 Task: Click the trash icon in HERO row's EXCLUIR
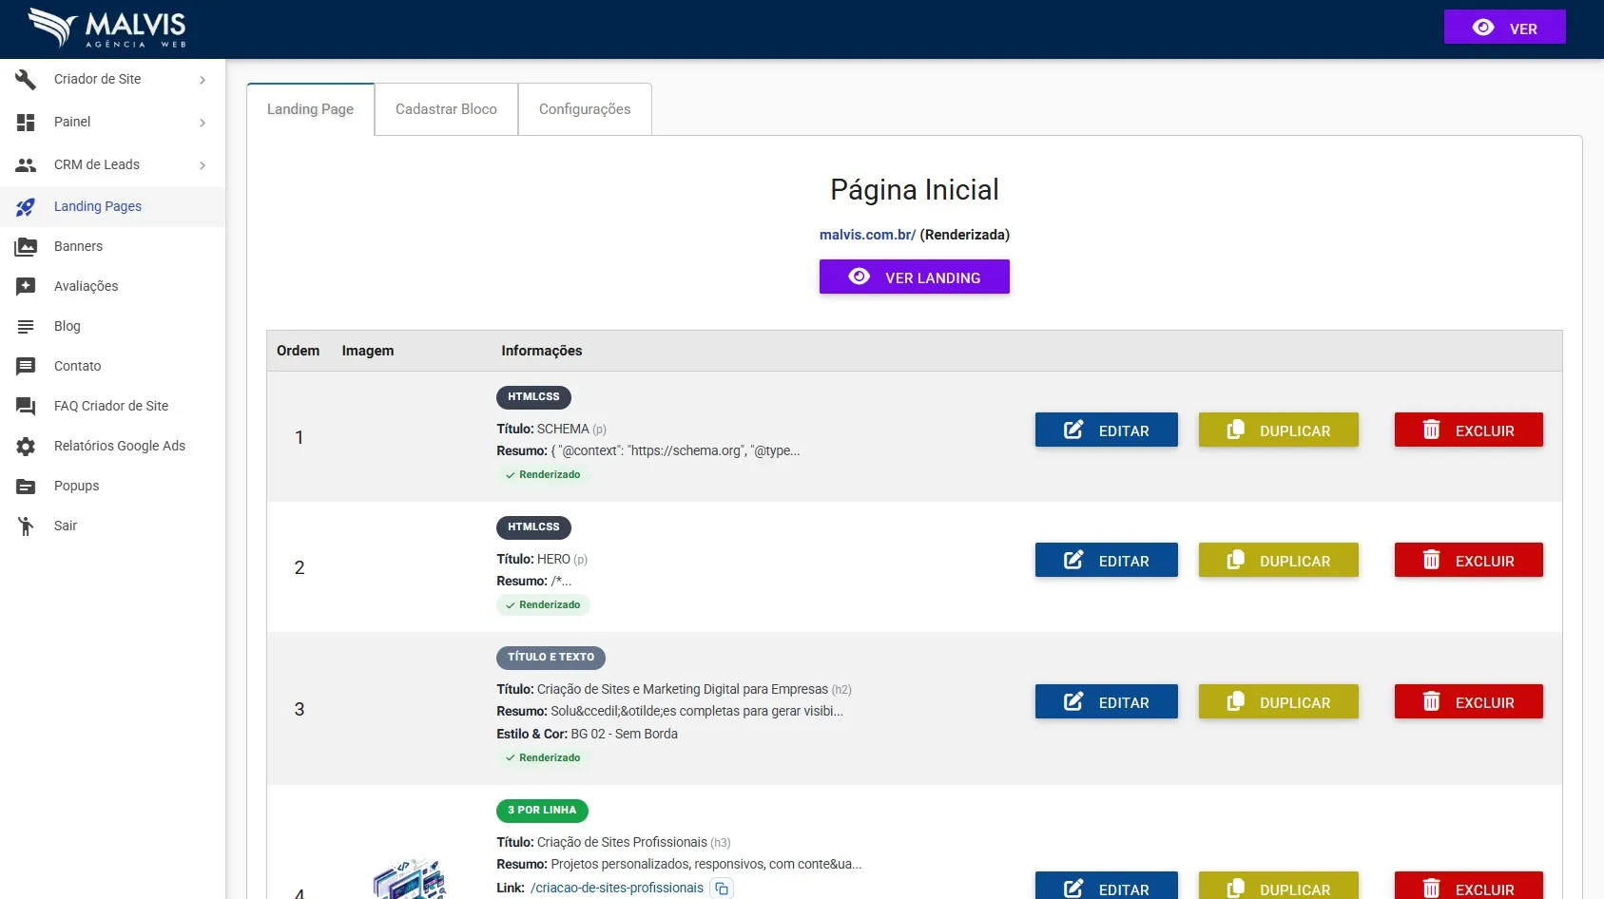(1431, 560)
